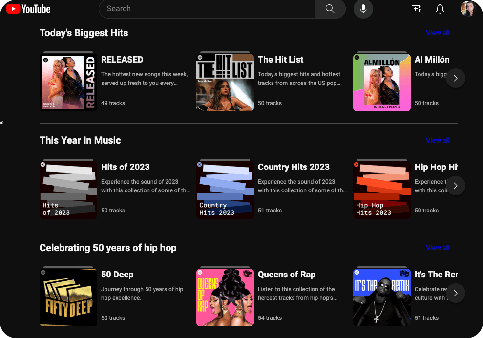View all Celebrating 50 years of hip hop
This screenshot has height=338, width=483.
(438, 248)
